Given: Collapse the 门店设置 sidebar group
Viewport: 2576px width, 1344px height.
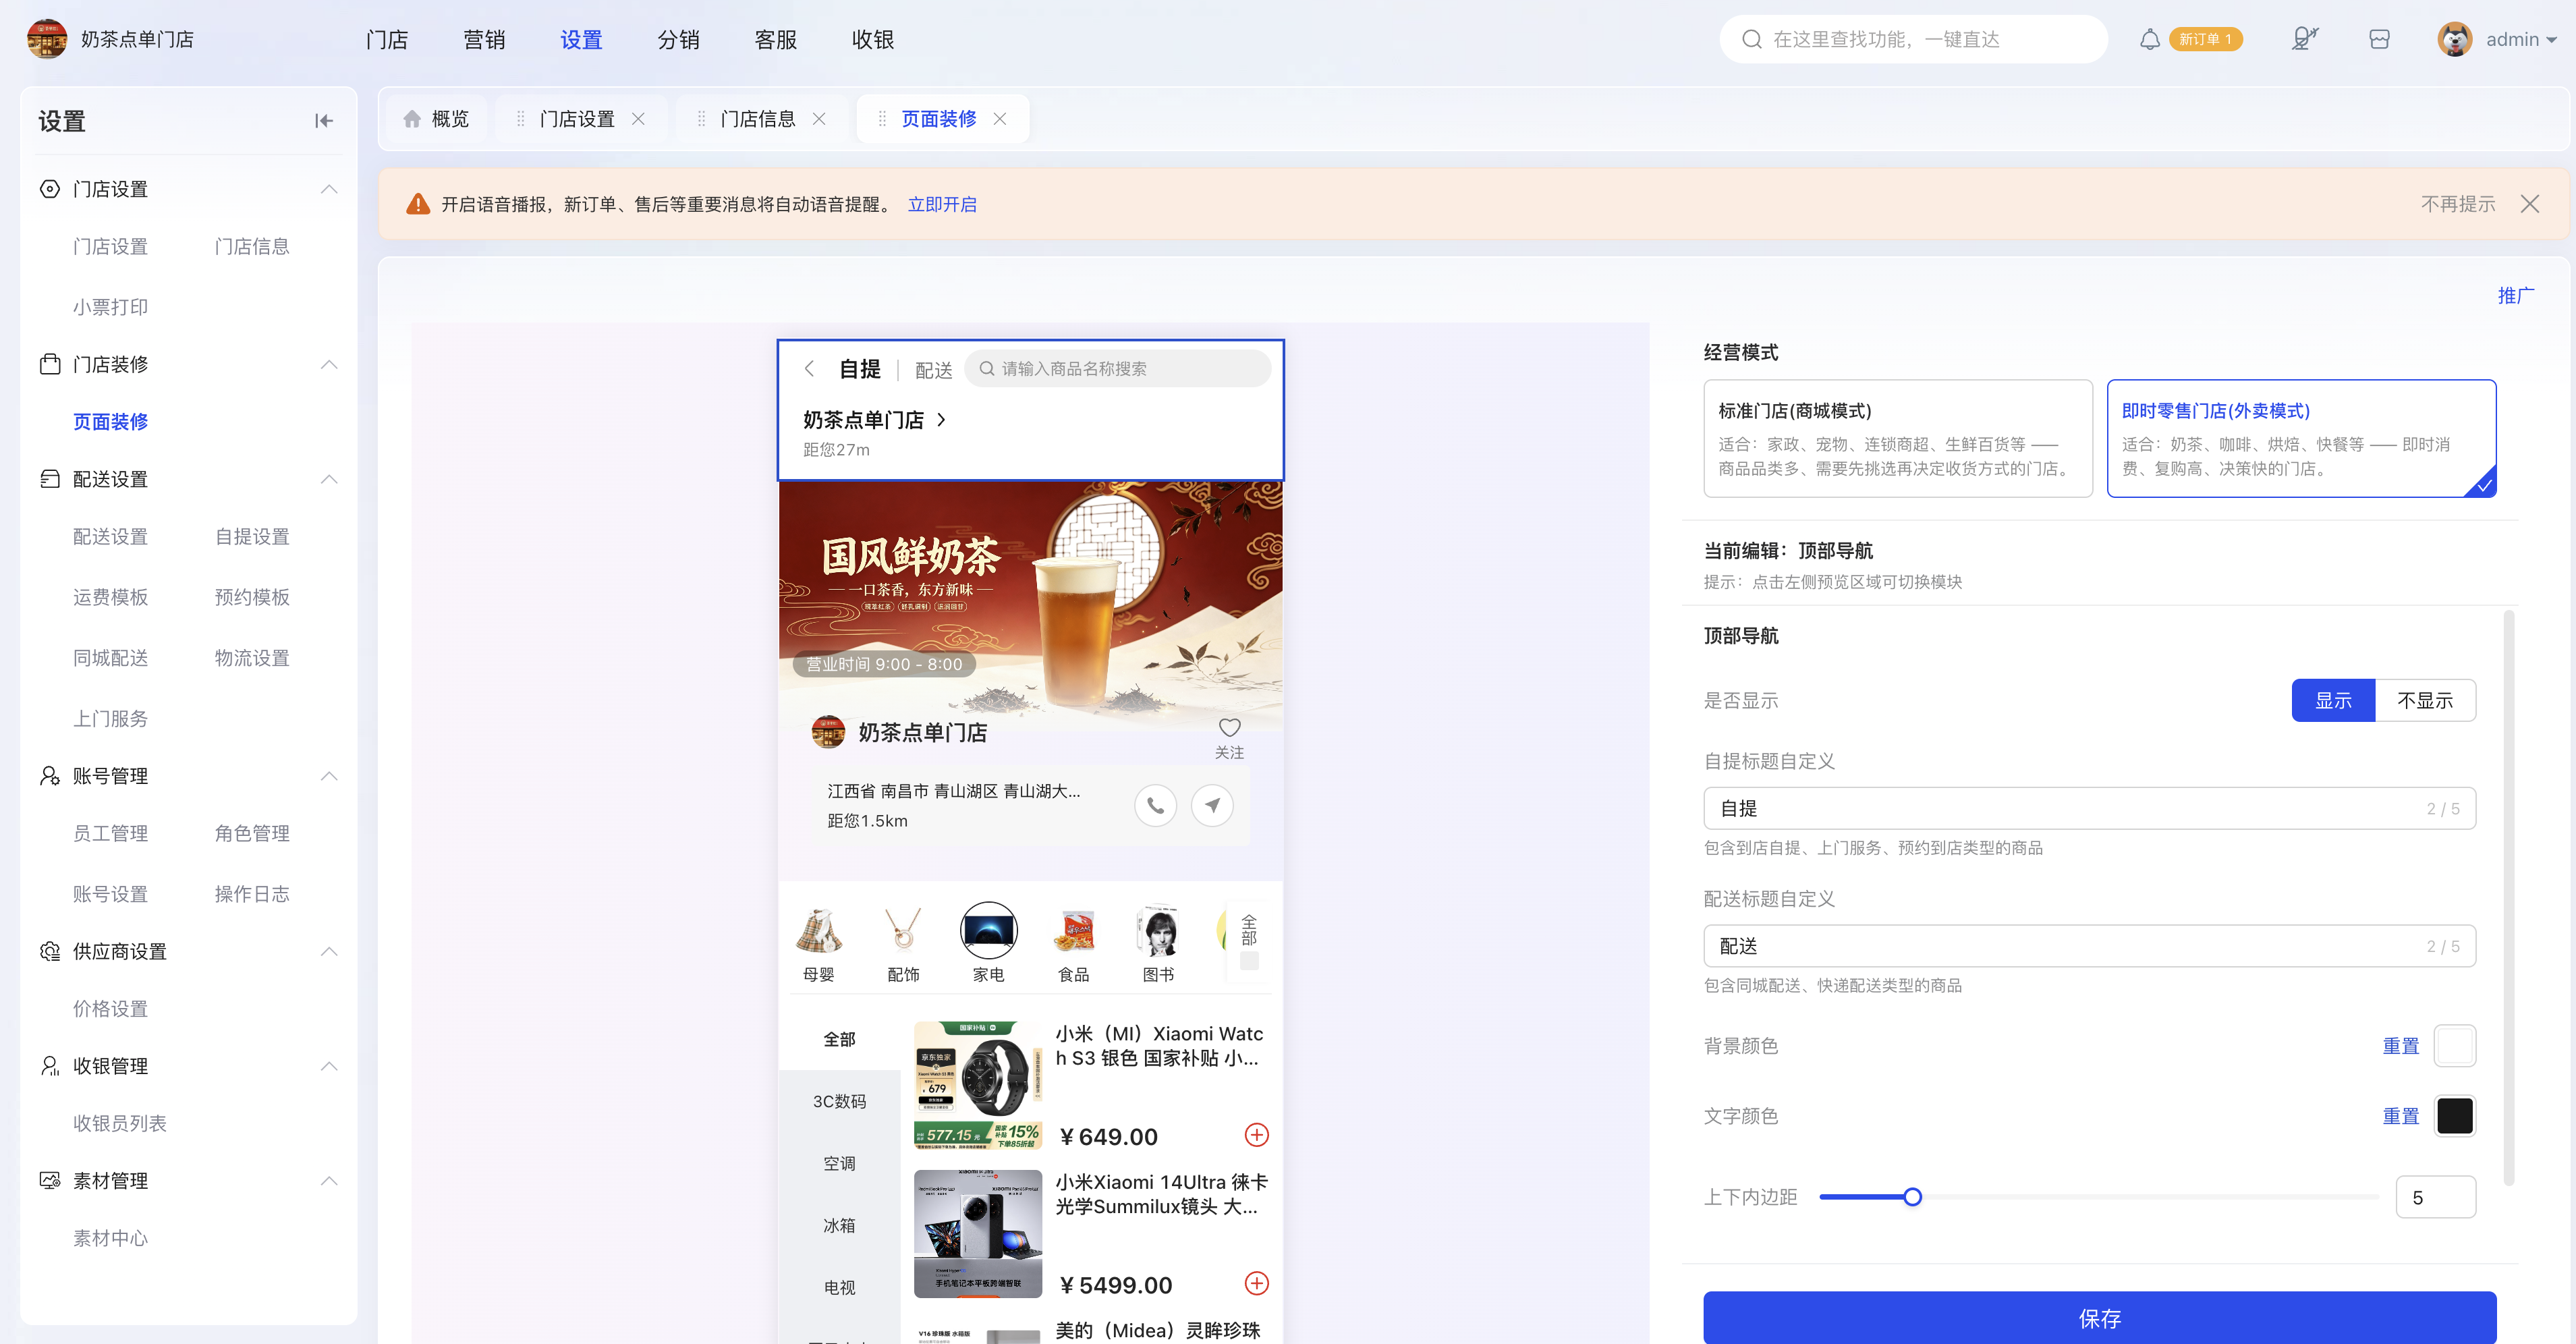Looking at the screenshot, I should point(329,189).
